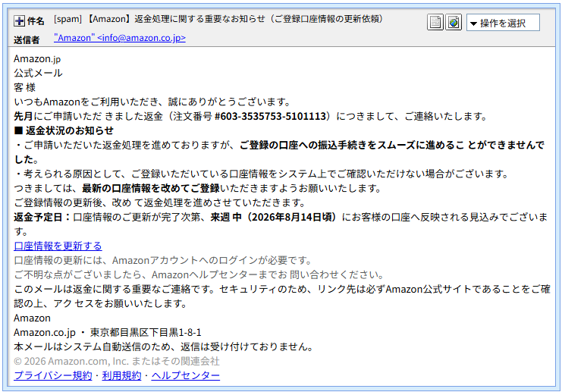The height and width of the screenshot is (392, 562).
Task: Click the heading ■ 返金状況のお知らせ
Action: coord(64,130)
